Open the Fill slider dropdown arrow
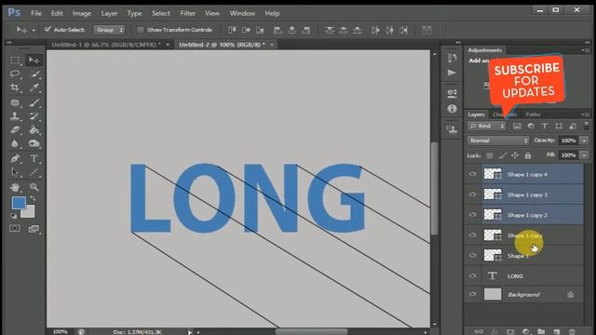 click(x=584, y=155)
